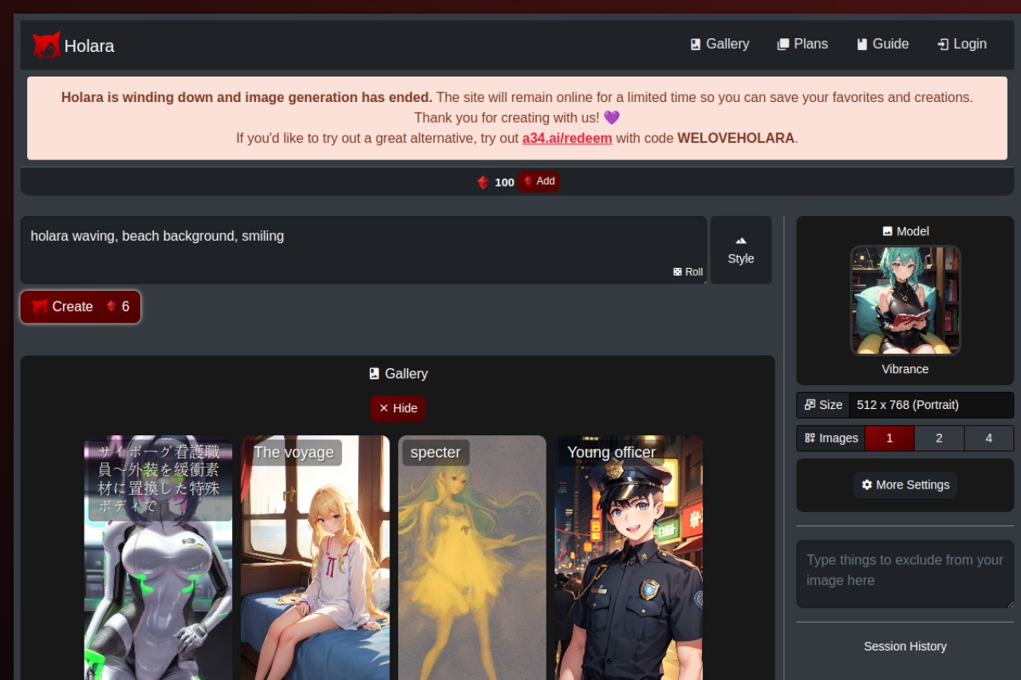
Task: Open the Style selector
Action: [x=741, y=250]
